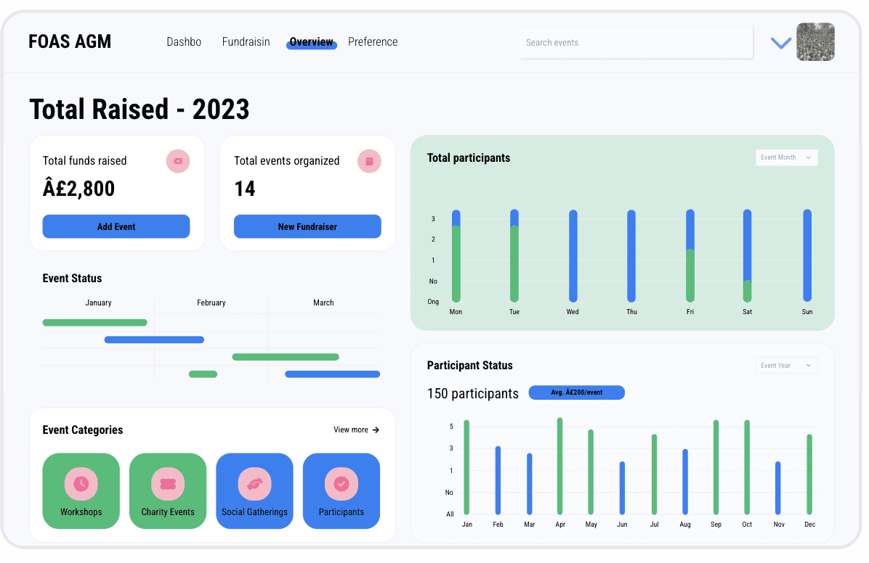Click the FOAS AGM logo text

(x=70, y=41)
